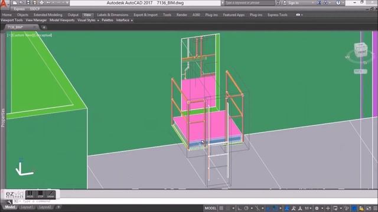The width and height of the screenshot is (378, 212).
Task: Switch to the Objects ribbon tab
Action: pos(22,15)
